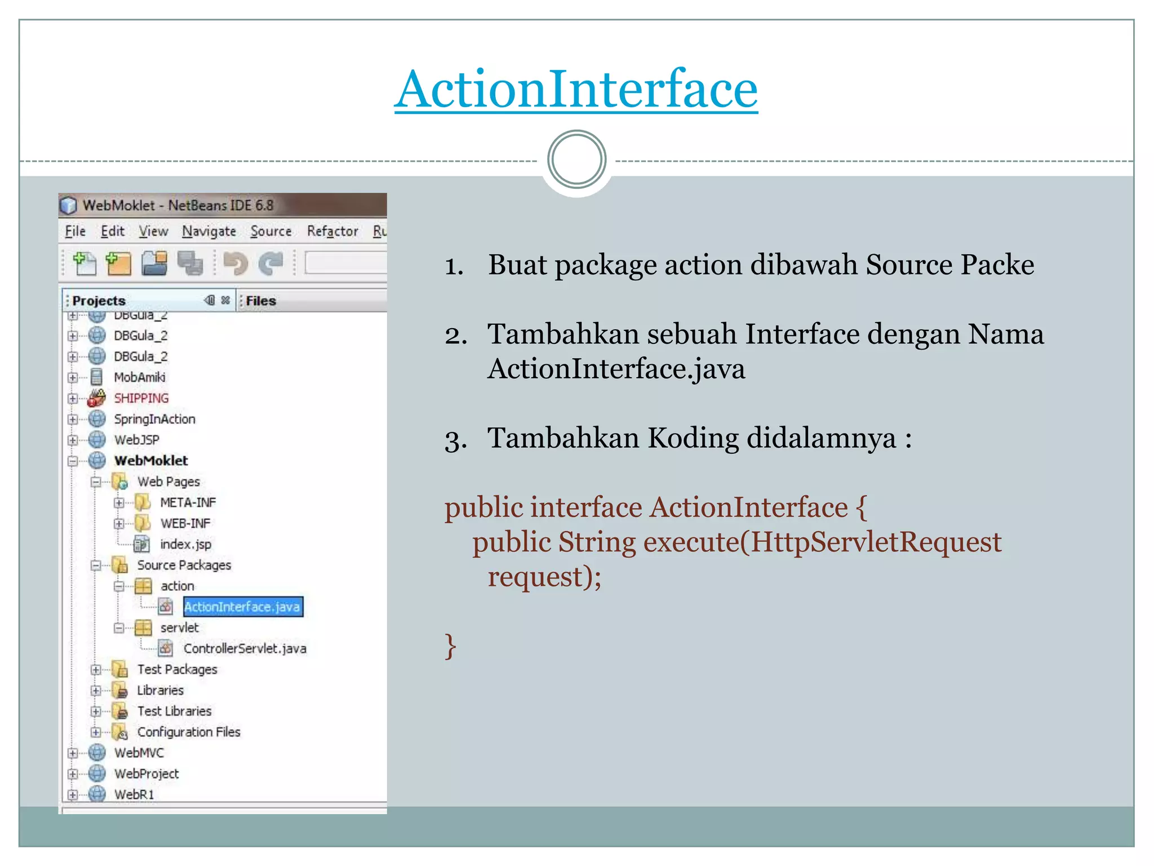Open the Refactor menu
The height and width of the screenshot is (866, 1154).
[332, 231]
